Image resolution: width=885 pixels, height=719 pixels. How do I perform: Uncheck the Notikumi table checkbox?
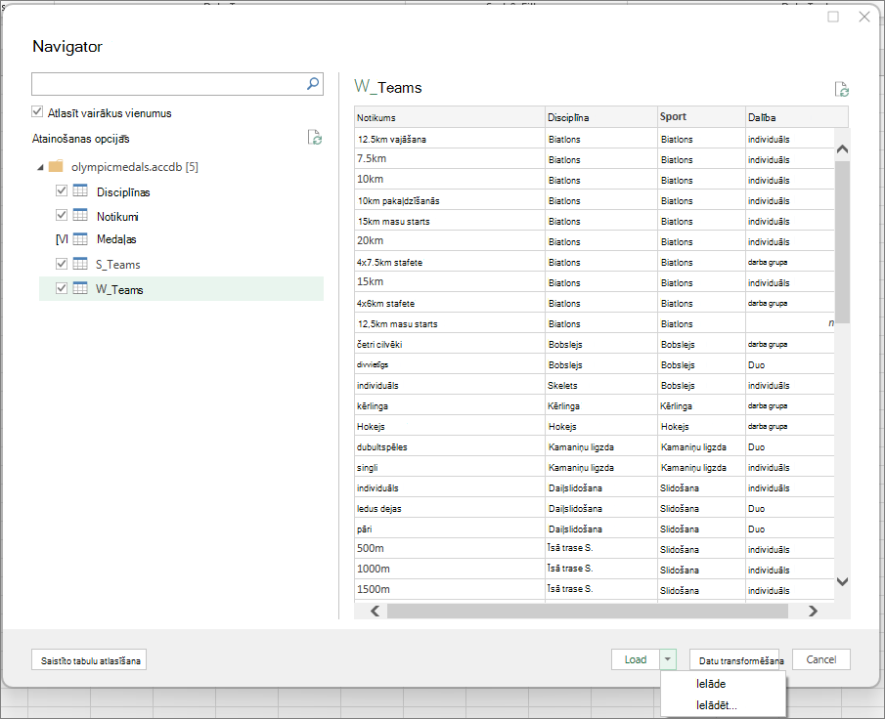coord(62,215)
